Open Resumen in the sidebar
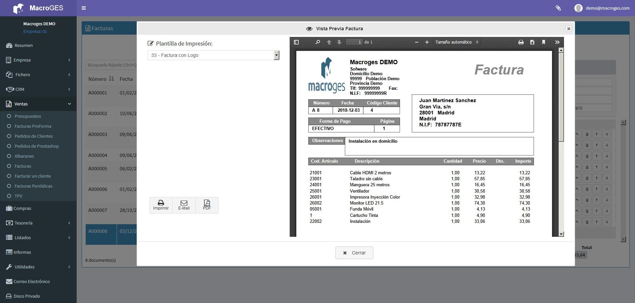Viewport: 635px width, 303px height. tap(38, 45)
